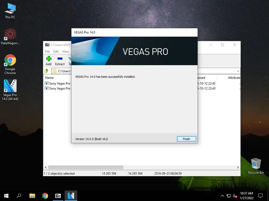Maximize the 7-Zip window
This screenshot has height=201, width=269.
tap(223, 45)
